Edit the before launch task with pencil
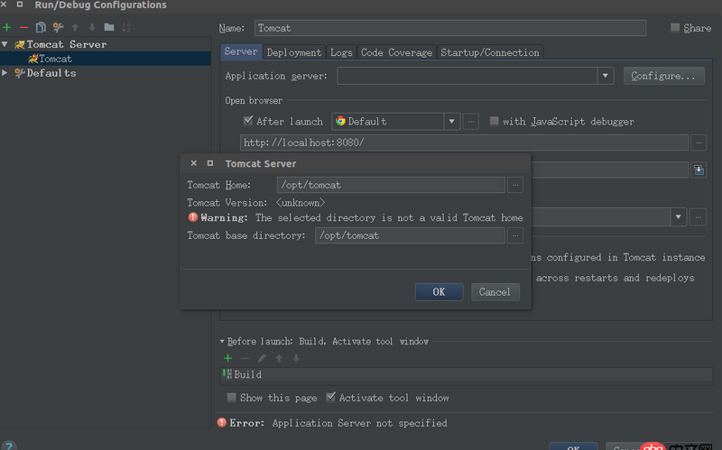Screen dimensions: 722x450 pyautogui.click(x=262, y=358)
